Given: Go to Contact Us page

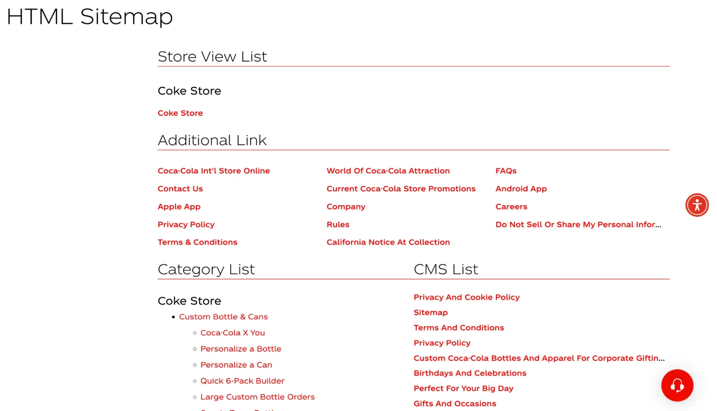Looking at the screenshot, I should tap(180, 188).
